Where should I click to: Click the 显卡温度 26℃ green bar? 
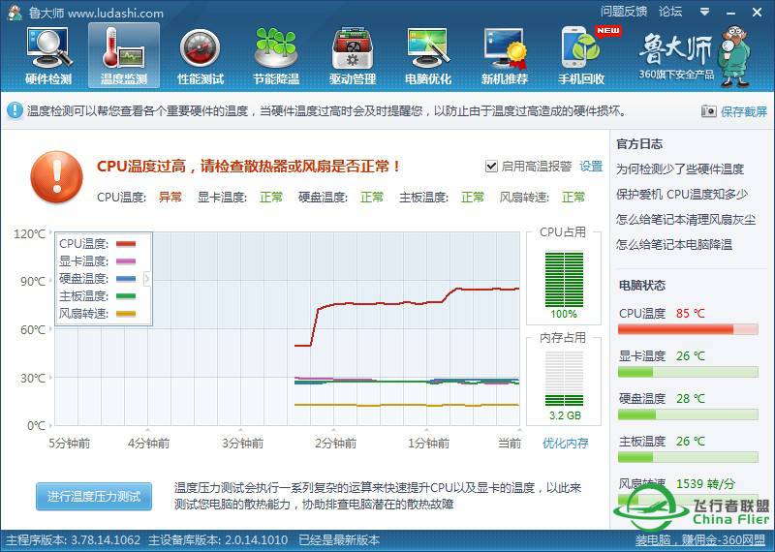click(688, 372)
